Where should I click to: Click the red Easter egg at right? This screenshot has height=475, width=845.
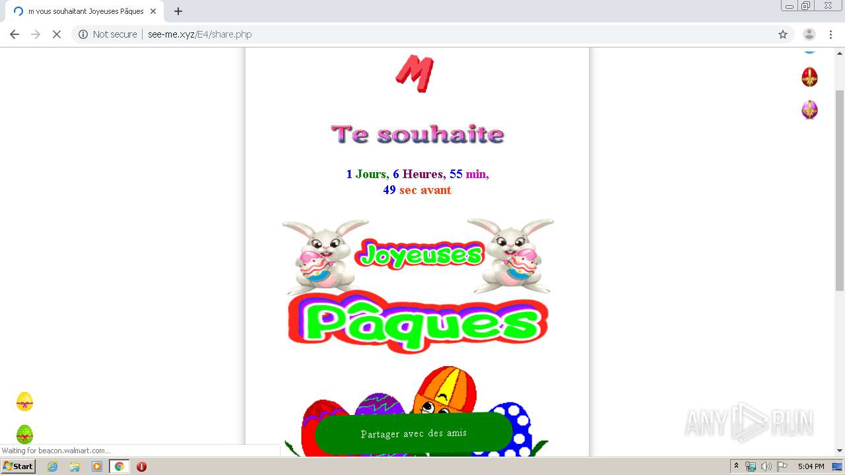click(x=809, y=77)
